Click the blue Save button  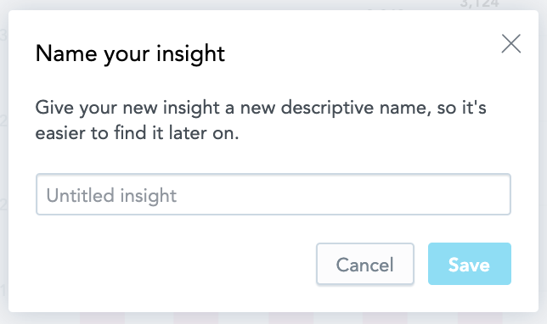point(470,264)
